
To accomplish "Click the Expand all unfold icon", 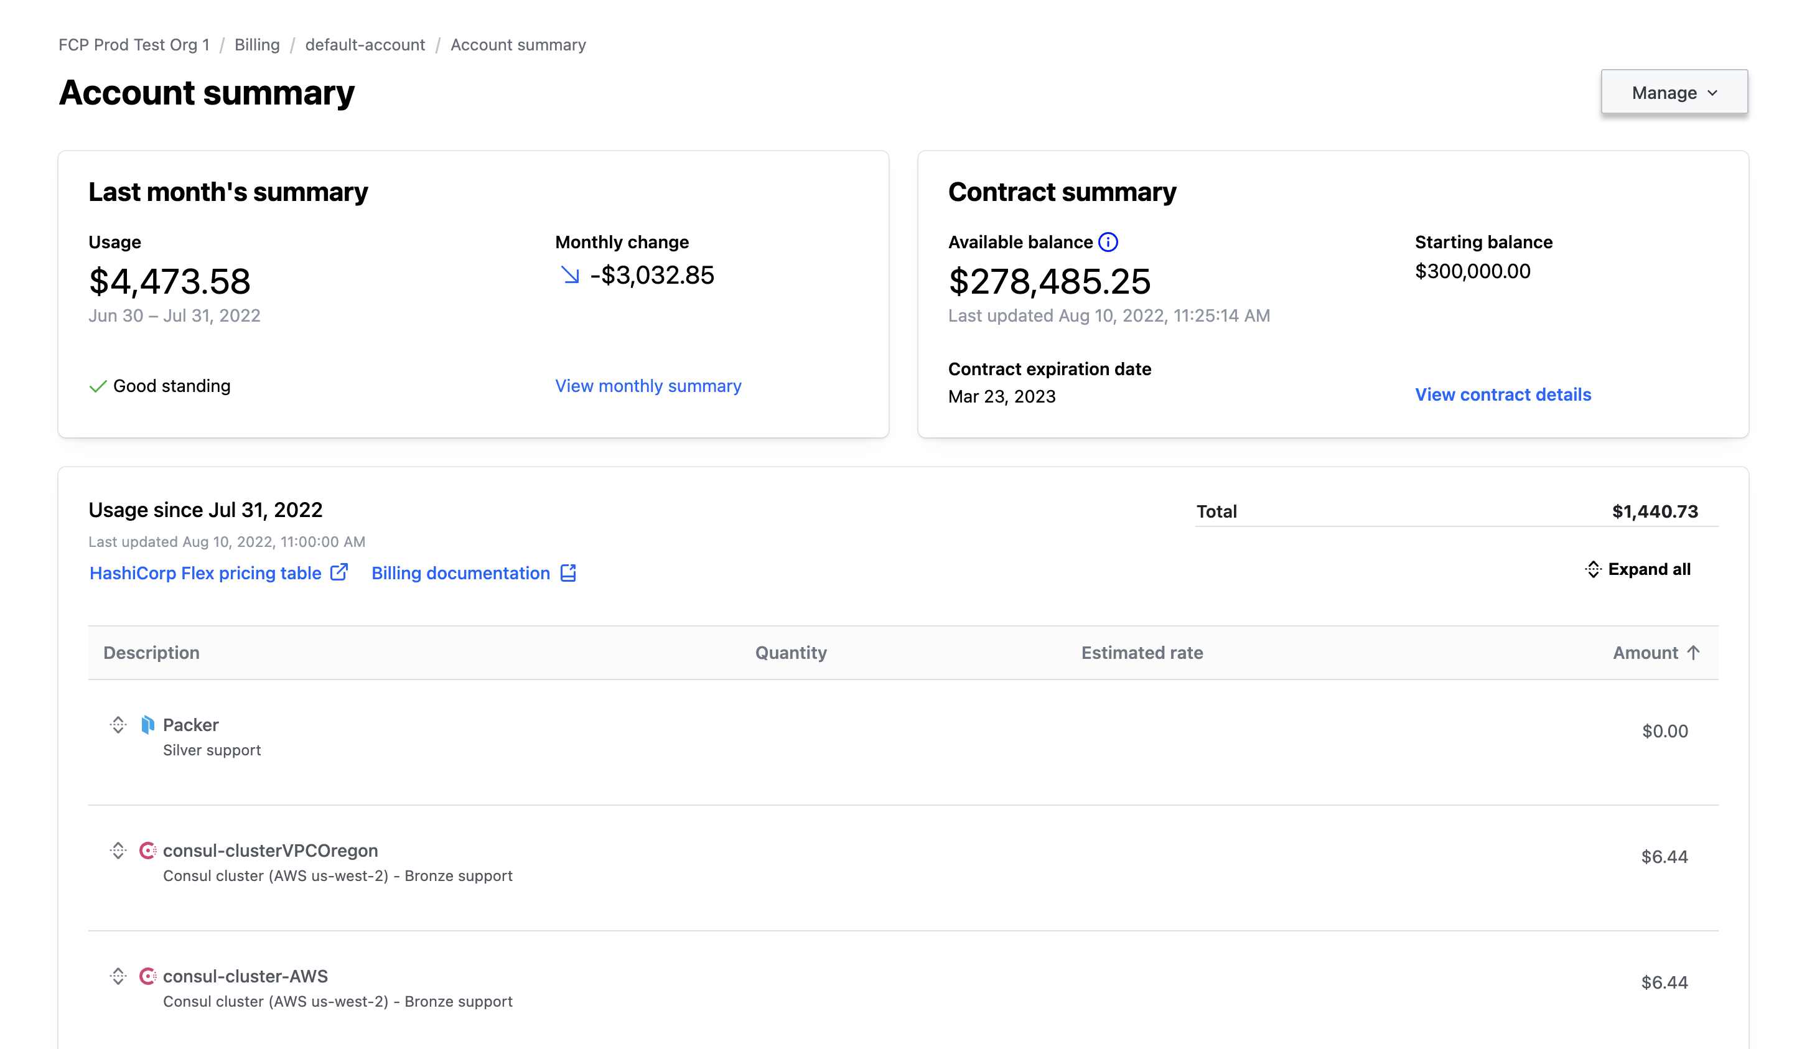I will click(x=1594, y=569).
